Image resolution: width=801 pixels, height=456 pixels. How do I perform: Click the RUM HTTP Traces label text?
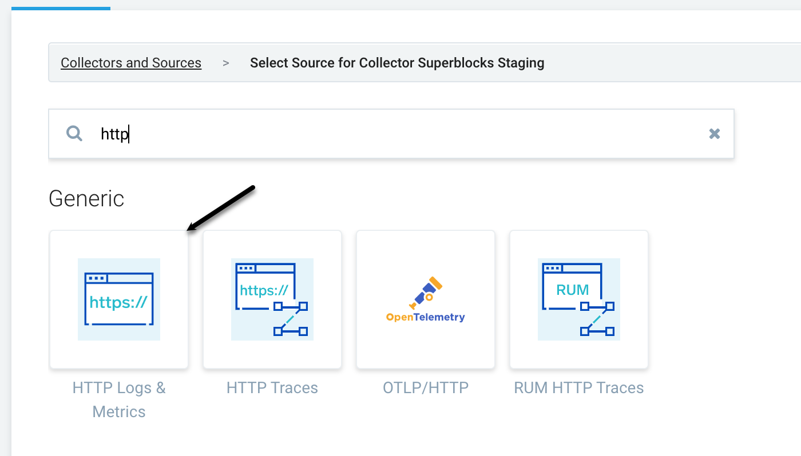[x=578, y=387]
